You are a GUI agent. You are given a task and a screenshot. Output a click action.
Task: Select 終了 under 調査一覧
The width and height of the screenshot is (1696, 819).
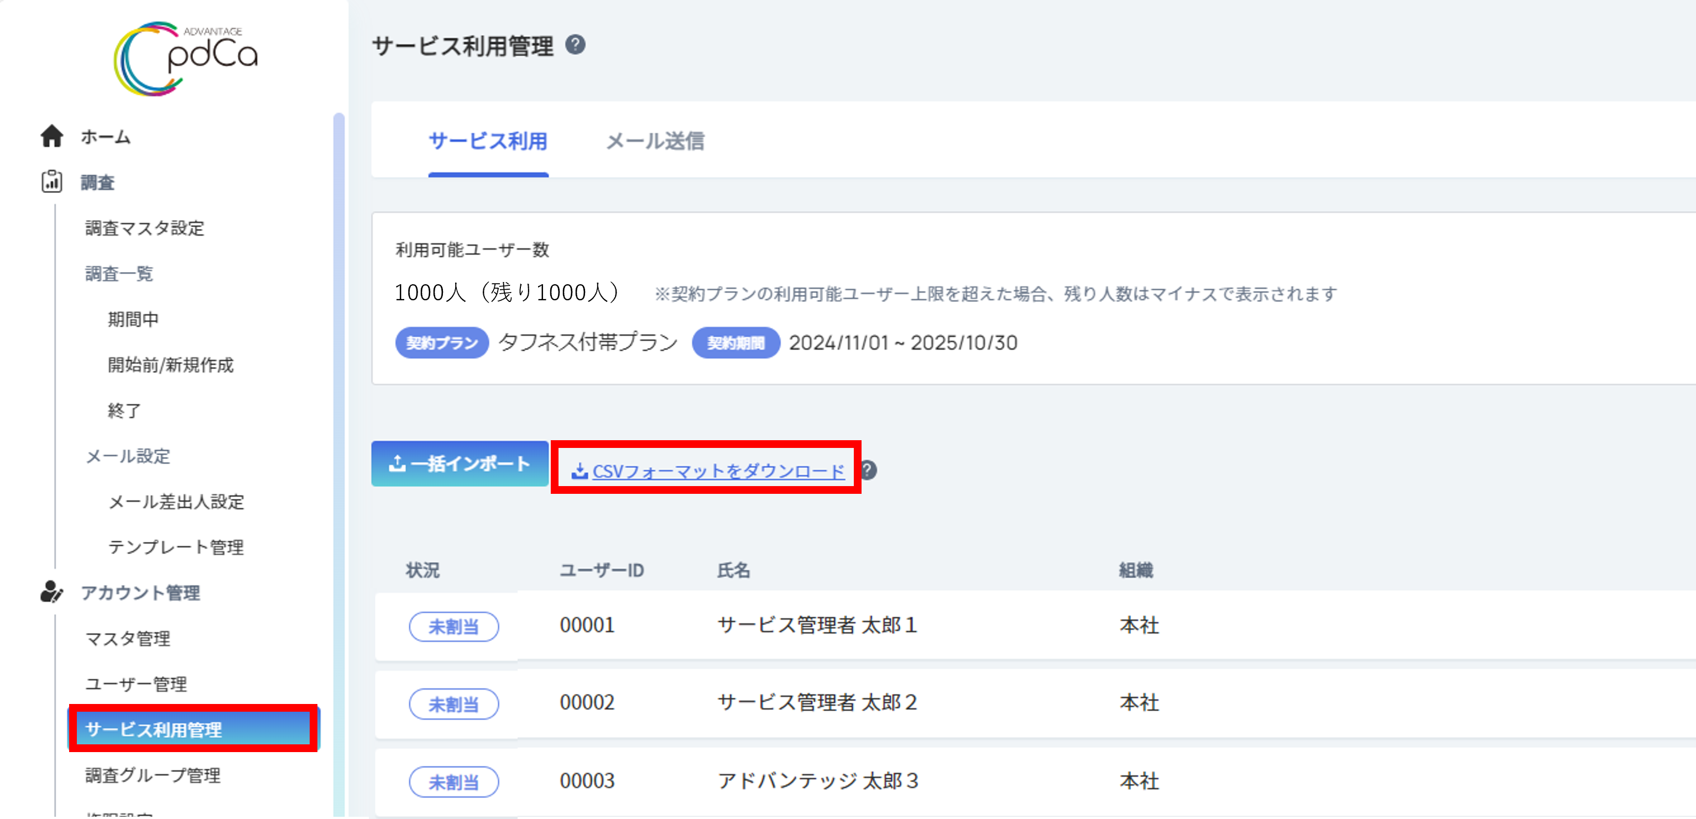(x=124, y=410)
